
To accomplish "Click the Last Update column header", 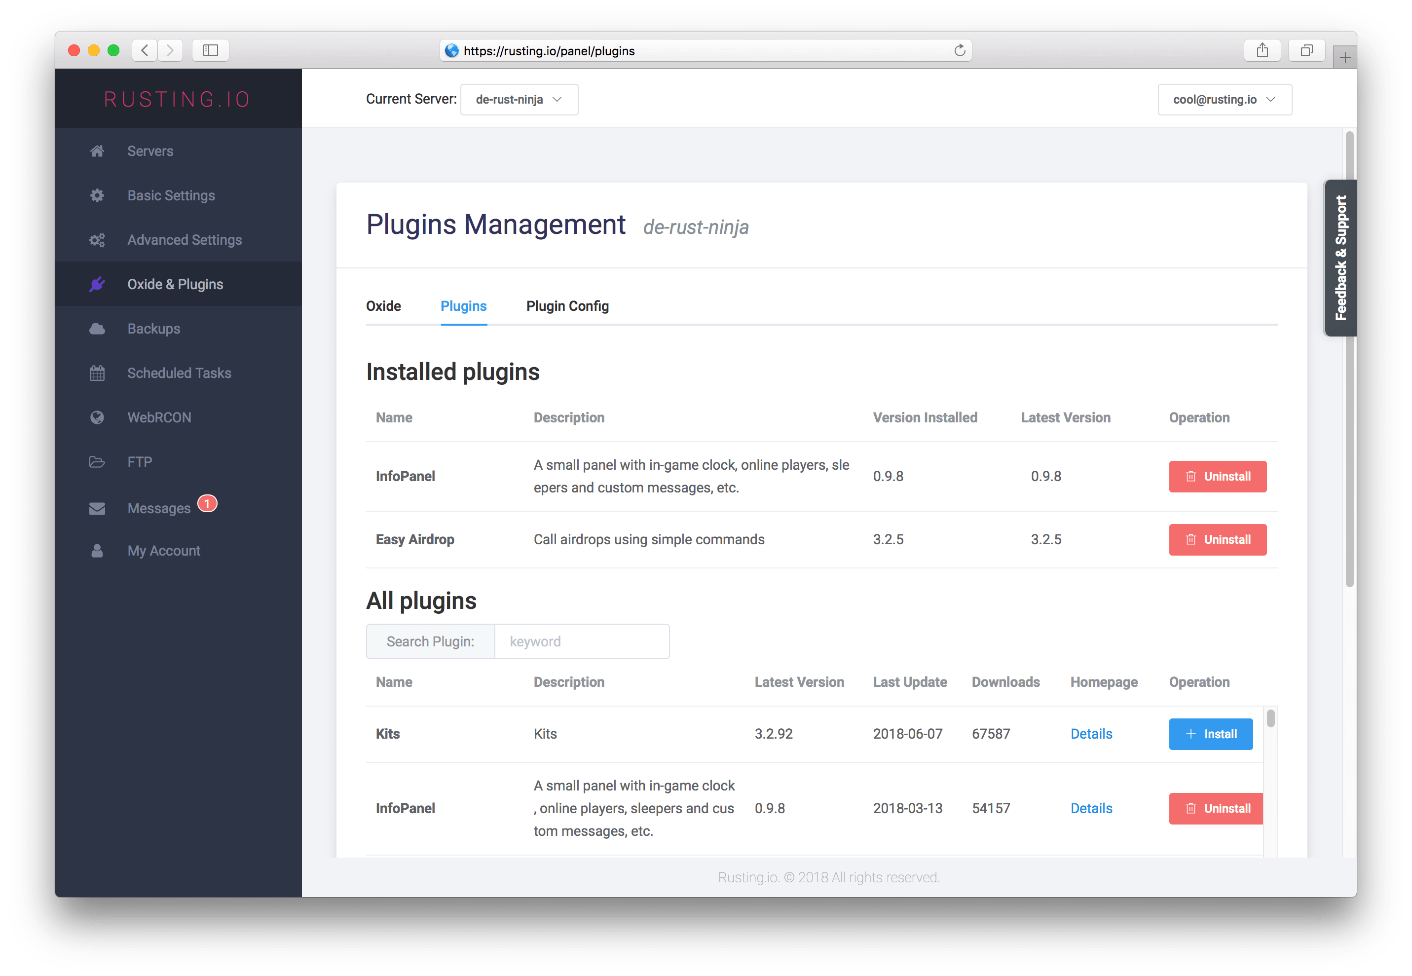I will pyautogui.click(x=910, y=682).
